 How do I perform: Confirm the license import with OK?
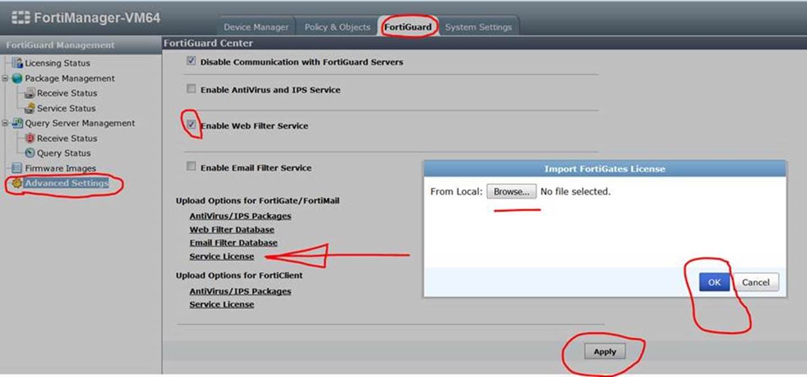[x=714, y=283]
